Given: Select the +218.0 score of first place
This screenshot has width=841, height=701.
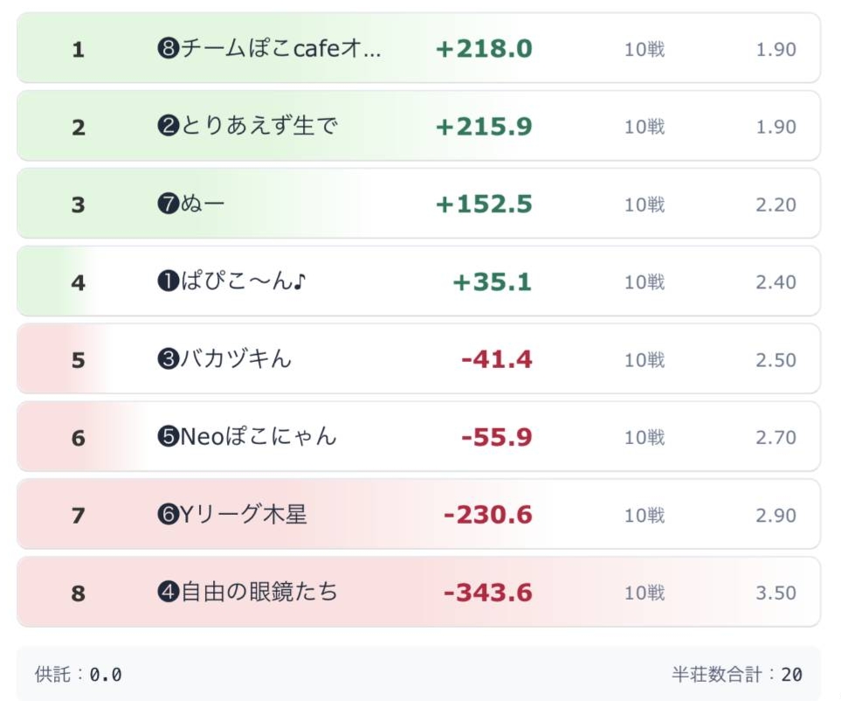Looking at the screenshot, I should click(x=484, y=49).
